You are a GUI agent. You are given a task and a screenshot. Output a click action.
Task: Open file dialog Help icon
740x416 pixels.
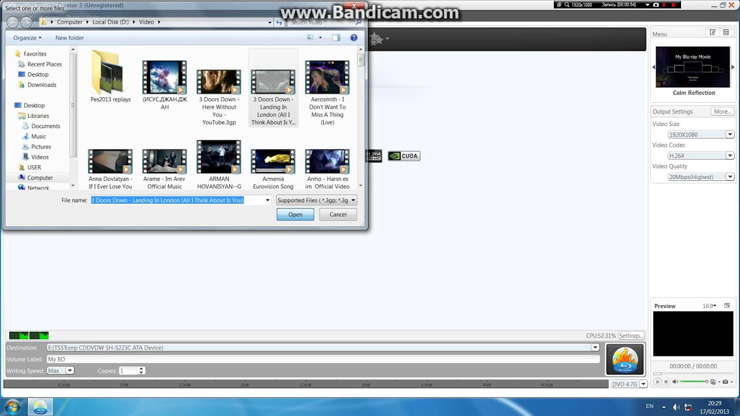[354, 38]
